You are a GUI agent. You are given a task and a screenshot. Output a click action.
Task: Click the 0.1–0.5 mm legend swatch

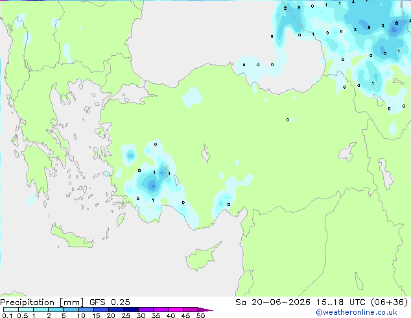[11, 310]
